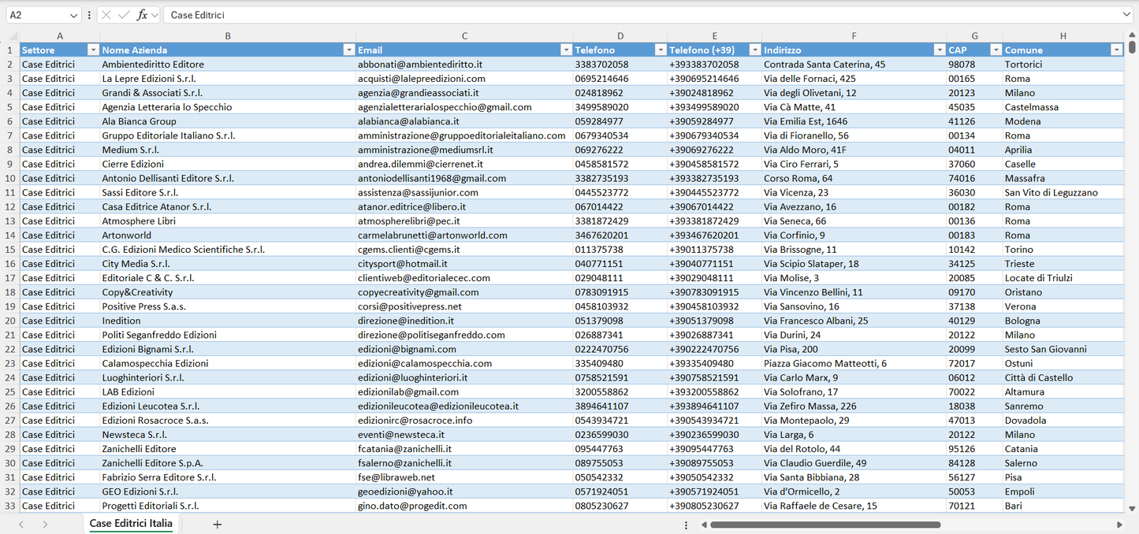1139x534 pixels.
Task: Click the scroll left arrow at bottom
Action: coord(703,525)
